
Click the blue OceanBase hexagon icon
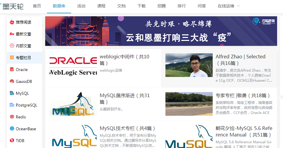[12, 129]
